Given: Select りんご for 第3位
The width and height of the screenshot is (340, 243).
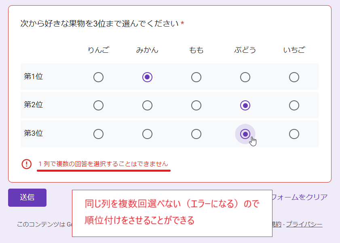Looking at the screenshot, I should (98, 134).
